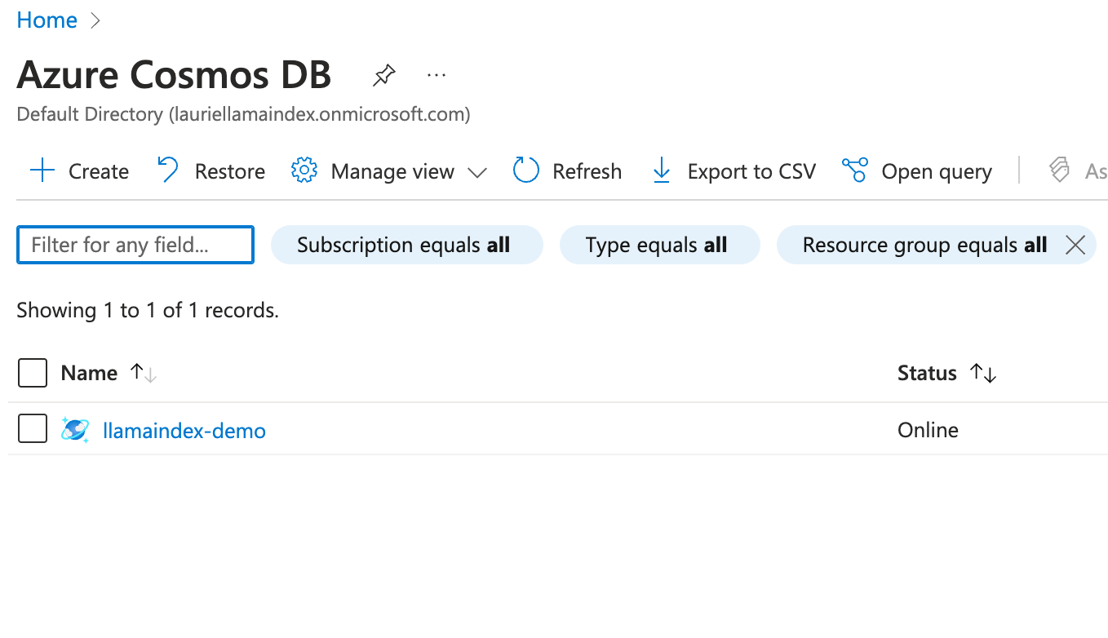Click the Online status cell
The width and height of the screenshot is (1108, 638).
coord(928,430)
